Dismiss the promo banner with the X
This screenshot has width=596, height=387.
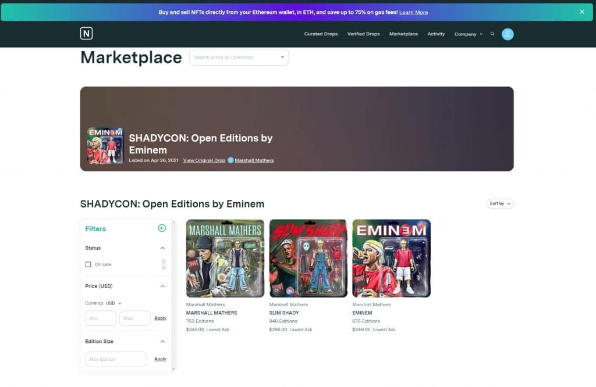(582, 12)
